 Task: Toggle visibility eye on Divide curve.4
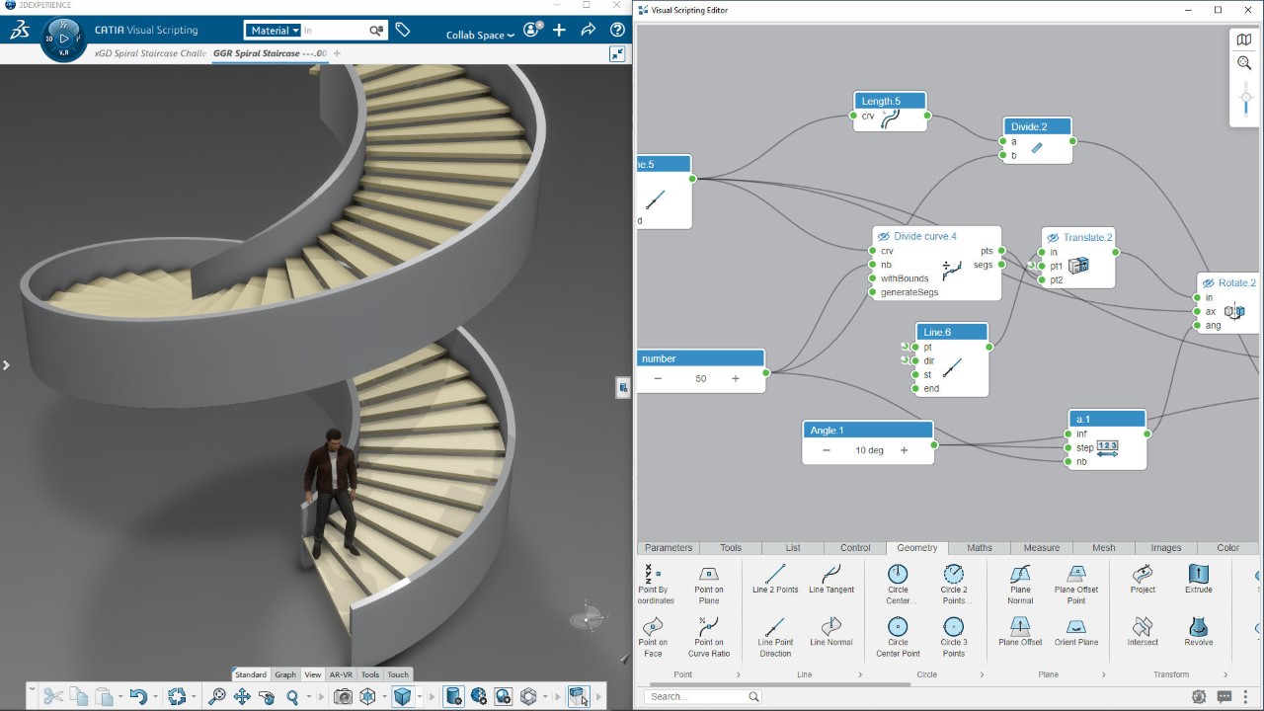(x=884, y=237)
